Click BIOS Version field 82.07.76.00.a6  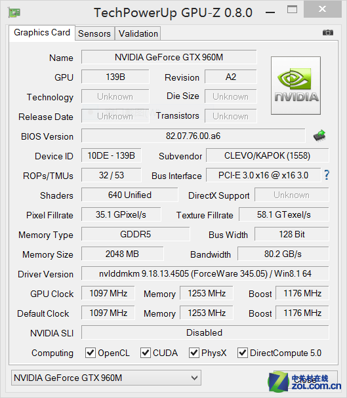tap(193, 136)
